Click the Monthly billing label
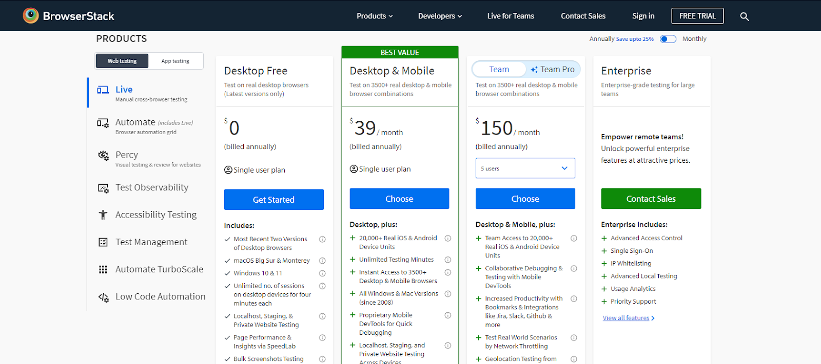Screen dimensions: 821x364 pos(694,39)
